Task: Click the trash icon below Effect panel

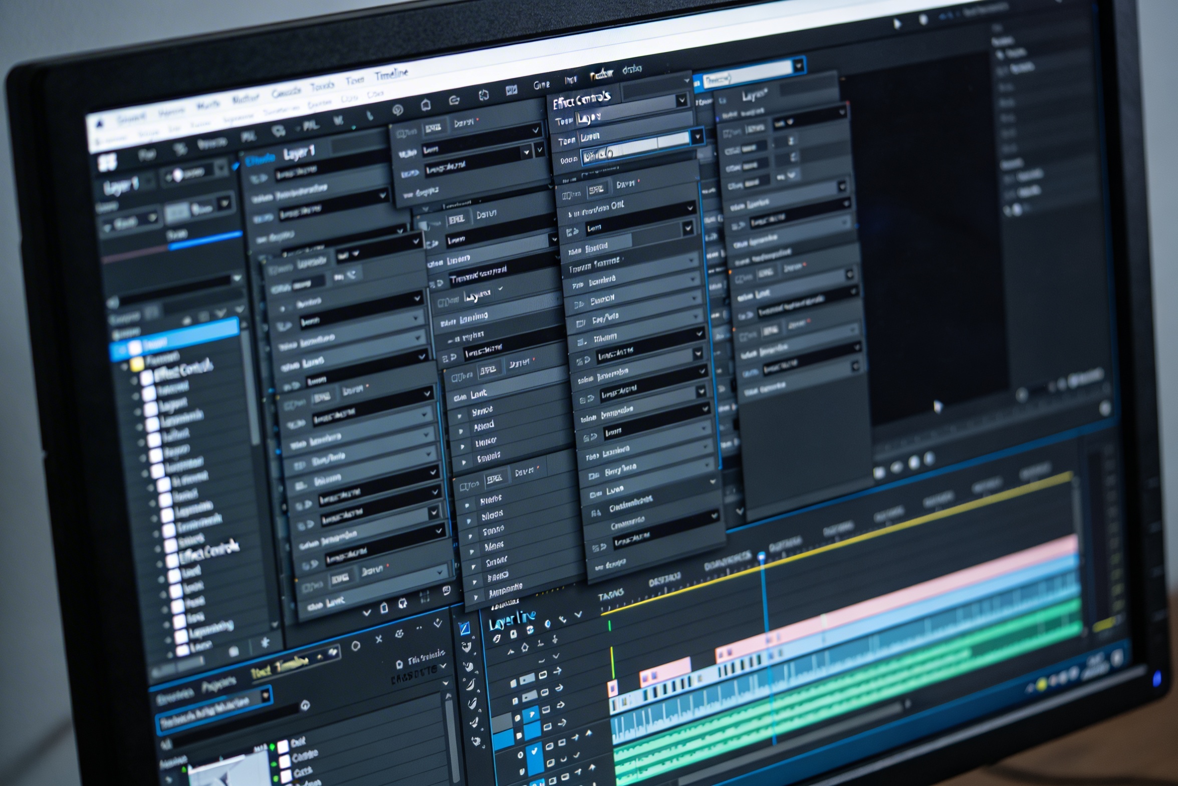Action: (384, 608)
